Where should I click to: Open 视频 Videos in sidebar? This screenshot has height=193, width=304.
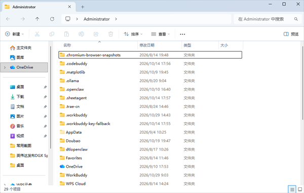[x=17, y=136]
